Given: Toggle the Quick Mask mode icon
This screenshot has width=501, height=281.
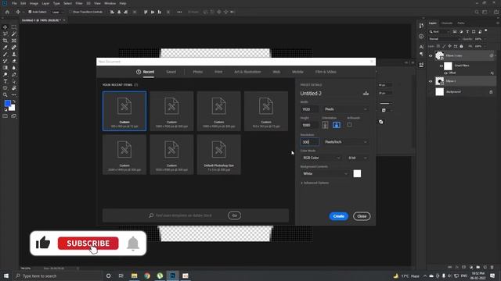Looking at the screenshot, I should click(5, 116).
